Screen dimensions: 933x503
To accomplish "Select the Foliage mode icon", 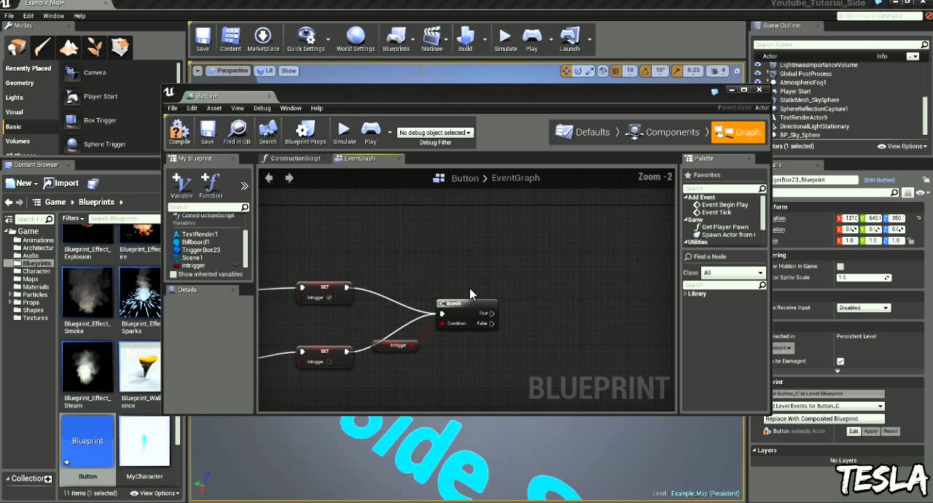I will (x=95, y=47).
